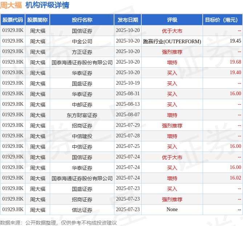Click 周大福 name in the 中邮证券 row
243x226 pixels.
(37, 105)
